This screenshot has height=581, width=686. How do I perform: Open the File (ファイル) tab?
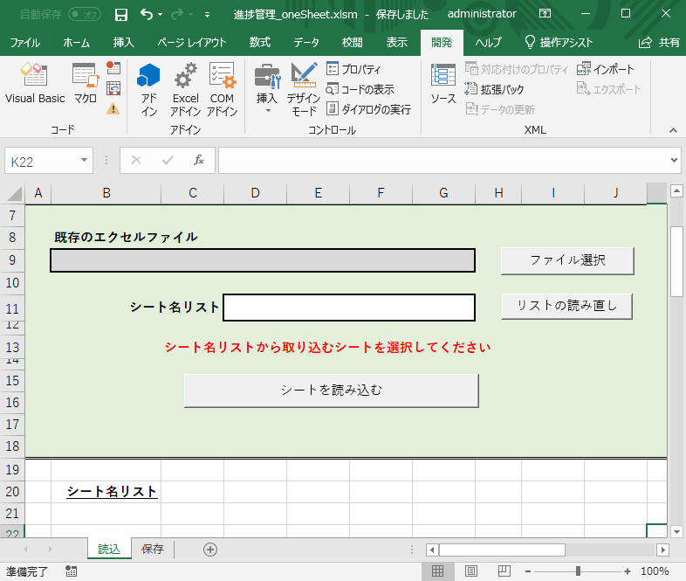25,43
